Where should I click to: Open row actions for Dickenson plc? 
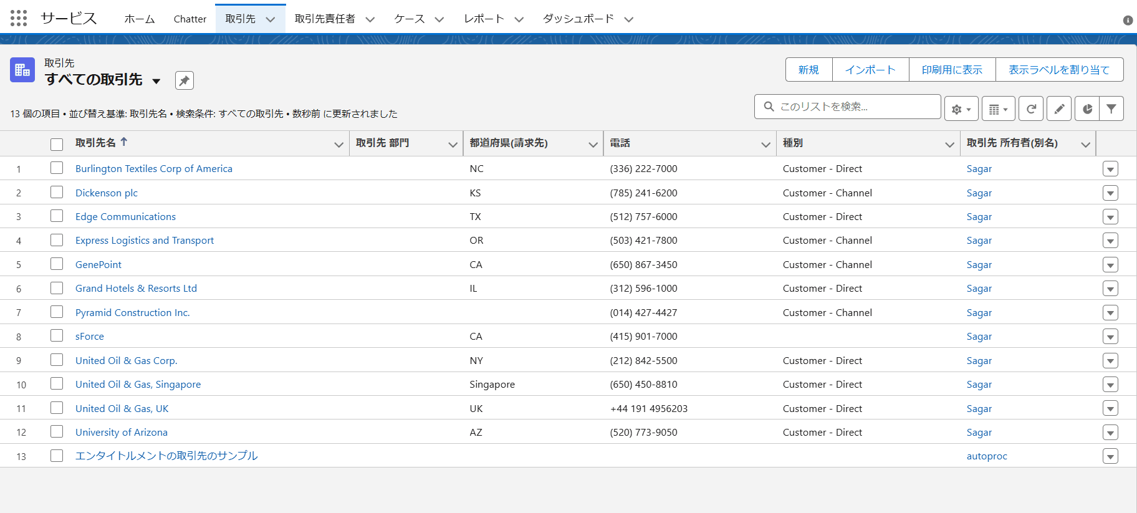tap(1110, 193)
